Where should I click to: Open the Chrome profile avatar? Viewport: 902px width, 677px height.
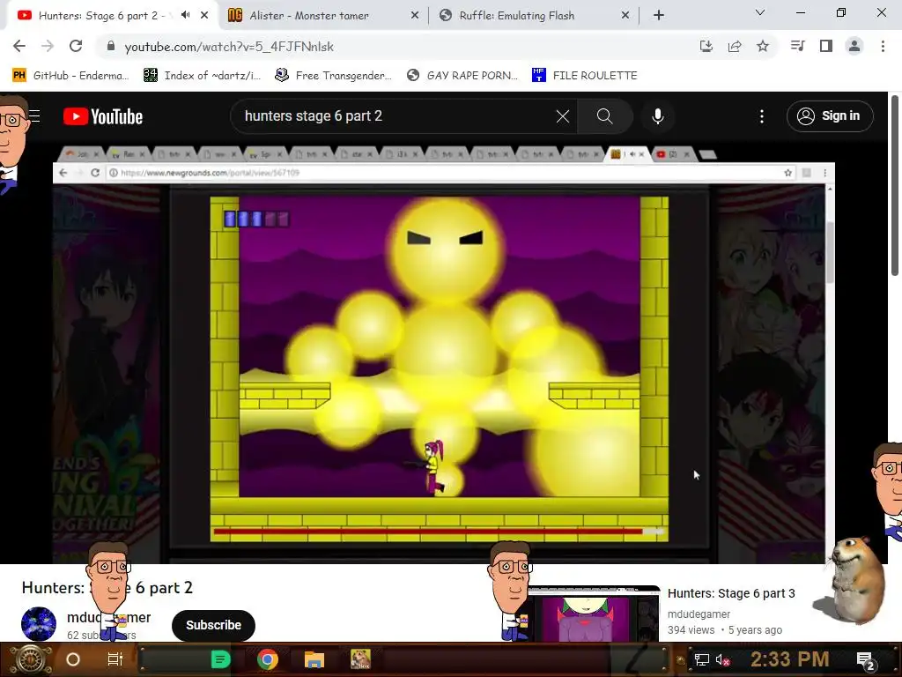click(854, 46)
